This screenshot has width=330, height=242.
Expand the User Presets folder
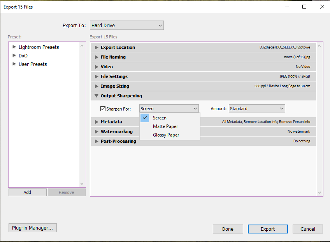pyautogui.click(x=14, y=64)
